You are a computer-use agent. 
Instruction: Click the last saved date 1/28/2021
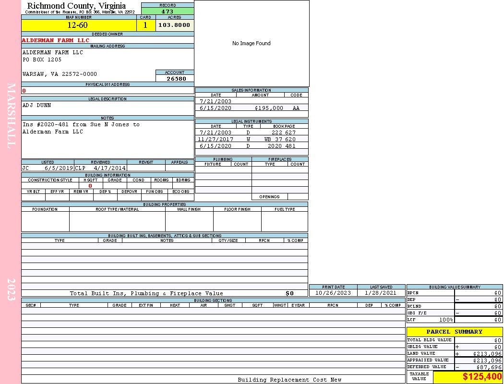tap(381, 293)
